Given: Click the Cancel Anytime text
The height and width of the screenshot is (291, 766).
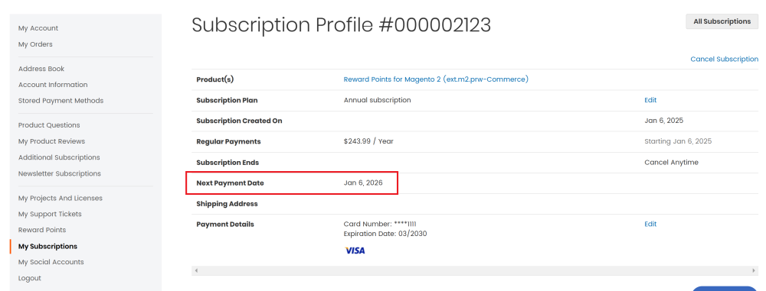Looking at the screenshot, I should (x=671, y=163).
